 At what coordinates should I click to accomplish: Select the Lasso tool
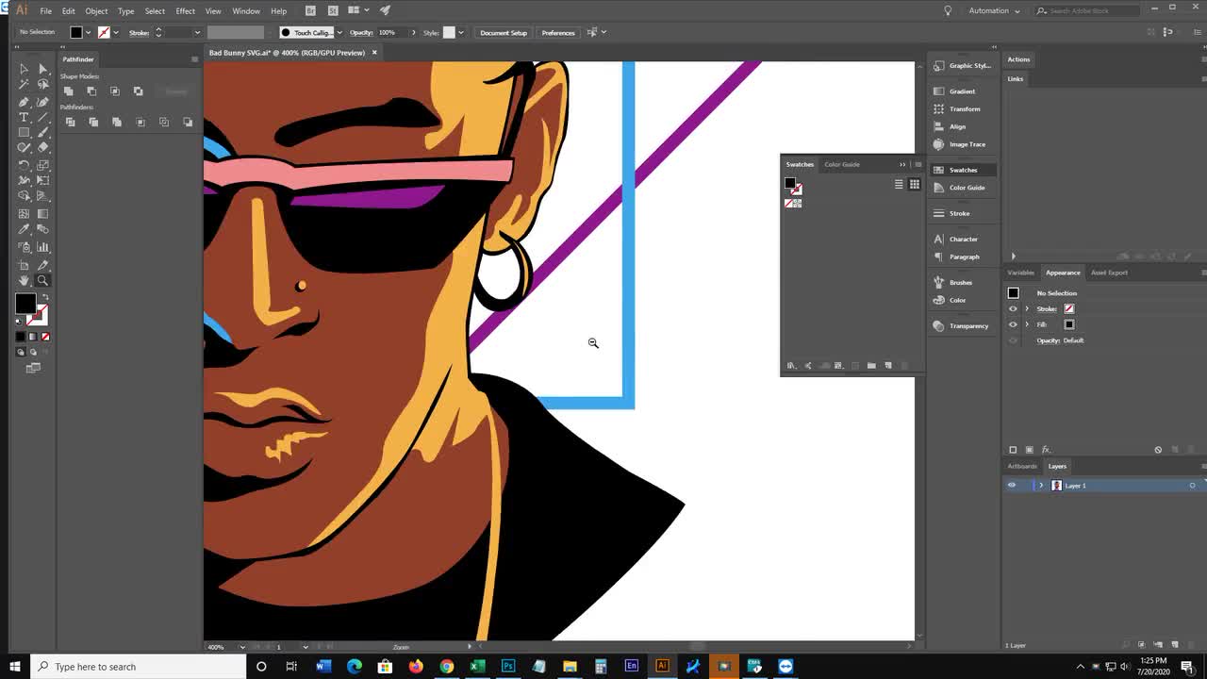[42, 84]
